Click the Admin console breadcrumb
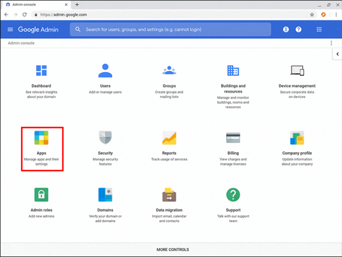 click(x=21, y=43)
